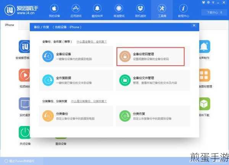Image resolution: width=229 pixels, height=165 pixels.
Task: Open the 实时桌面 monitor icon
Action: pos(24,104)
